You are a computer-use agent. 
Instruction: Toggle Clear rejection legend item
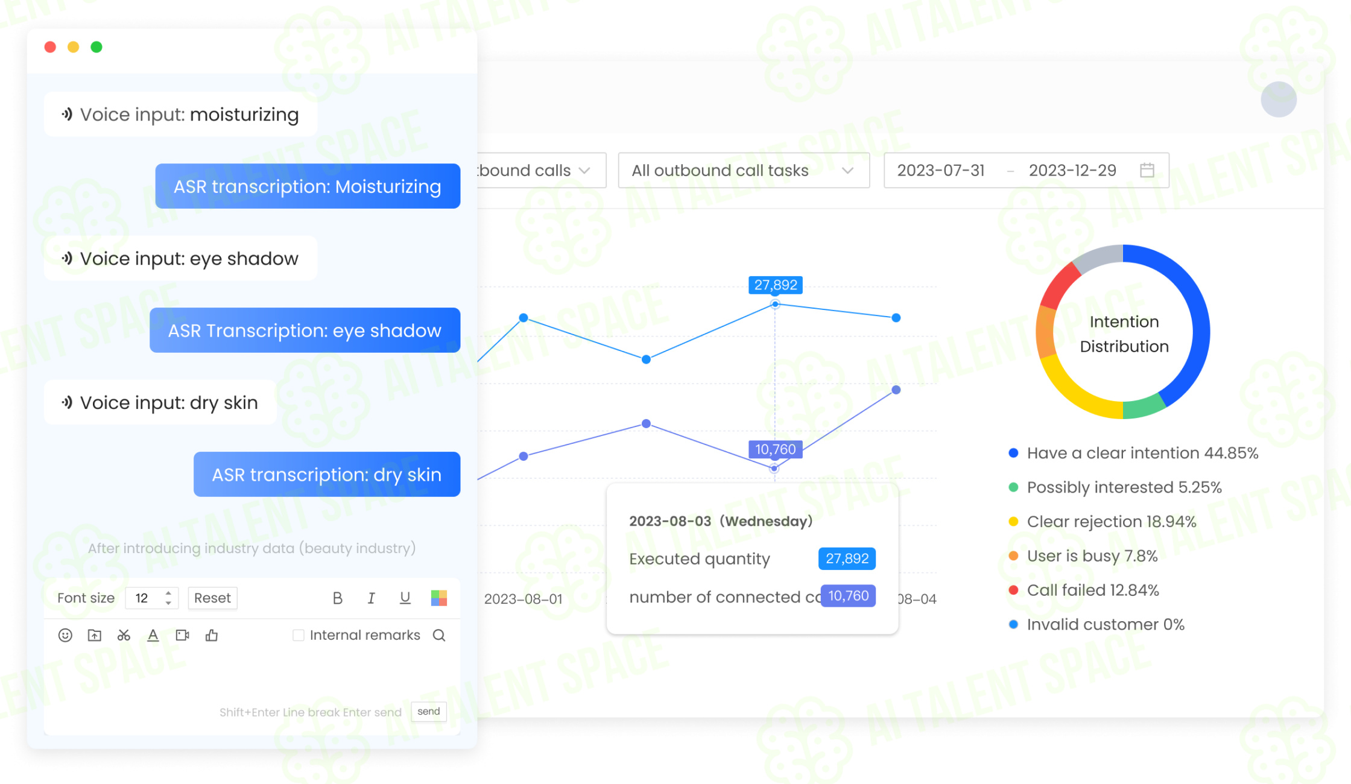click(1103, 522)
